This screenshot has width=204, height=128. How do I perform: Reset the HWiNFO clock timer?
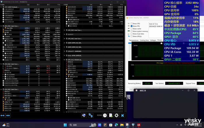105,115
